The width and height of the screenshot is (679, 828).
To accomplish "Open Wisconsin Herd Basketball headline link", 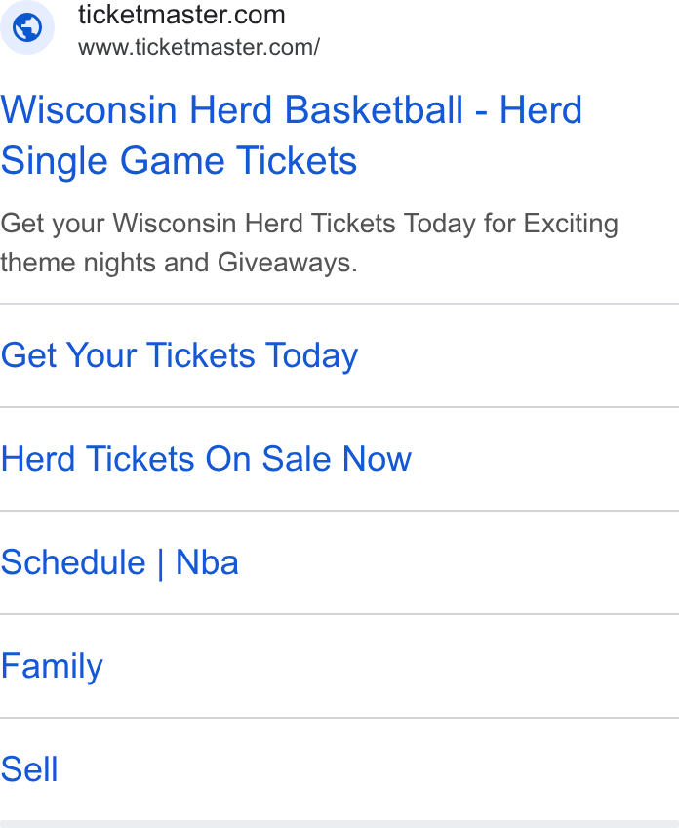I will pyautogui.click(x=292, y=135).
